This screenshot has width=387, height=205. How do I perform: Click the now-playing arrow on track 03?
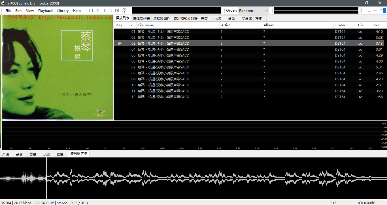120,43
